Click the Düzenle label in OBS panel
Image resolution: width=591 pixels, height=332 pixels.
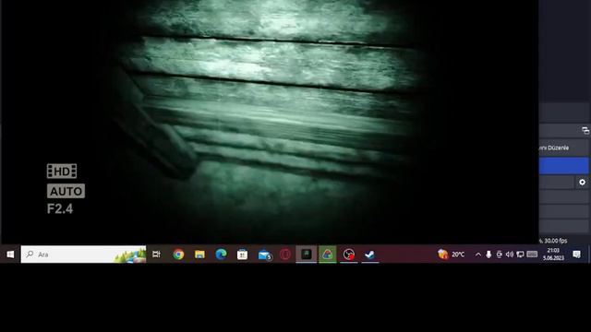point(559,148)
